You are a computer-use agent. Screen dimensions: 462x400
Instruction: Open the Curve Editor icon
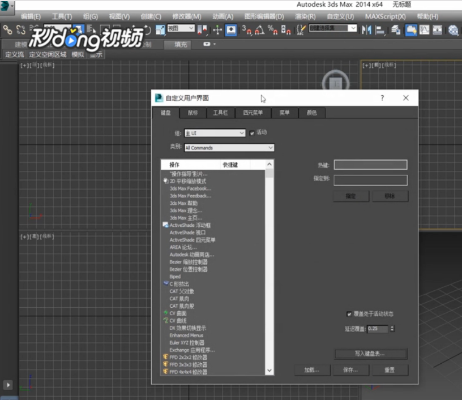(x=424, y=30)
